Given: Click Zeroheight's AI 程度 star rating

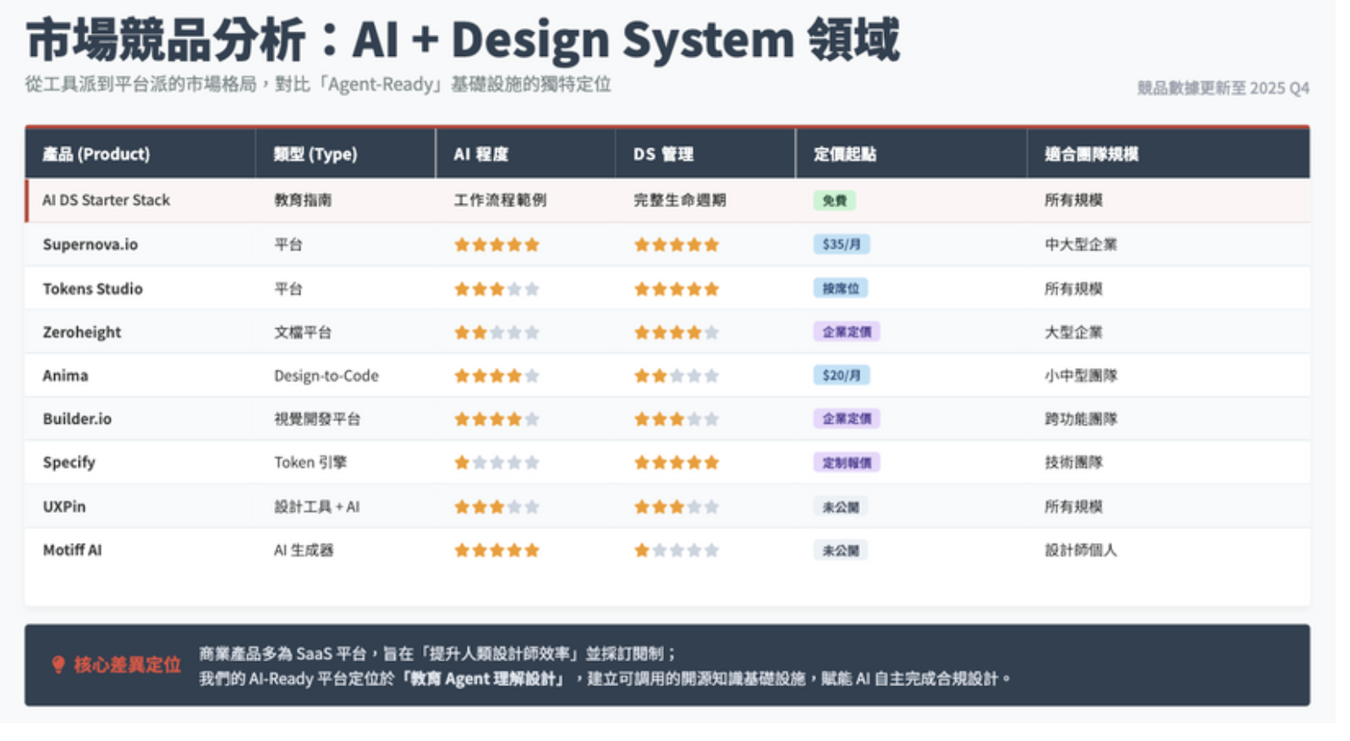Looking at the screenshot, I should pos(497,332).
